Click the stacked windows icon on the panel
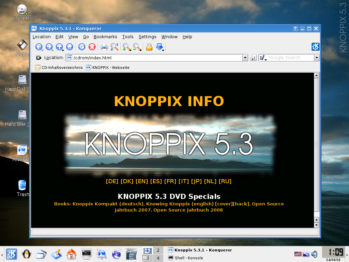 41,254
